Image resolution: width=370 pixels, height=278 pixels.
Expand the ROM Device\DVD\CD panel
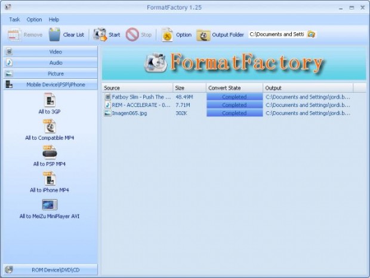point(50,270)
